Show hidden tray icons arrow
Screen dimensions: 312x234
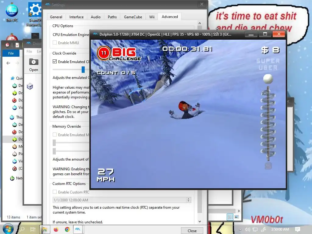240,229
